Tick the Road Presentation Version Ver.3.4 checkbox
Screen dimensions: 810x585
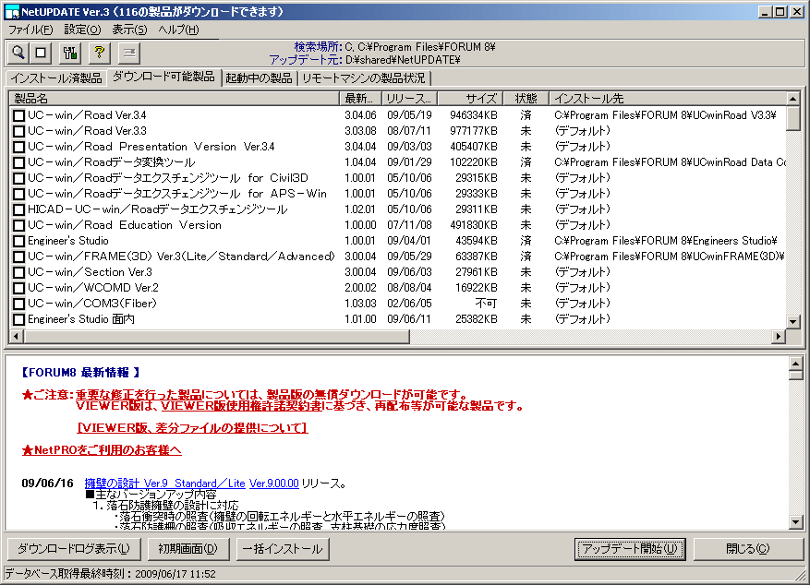tap(19, 147)
